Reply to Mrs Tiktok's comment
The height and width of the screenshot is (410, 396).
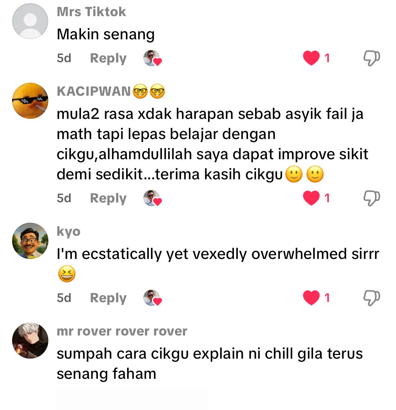pos(108,58)
